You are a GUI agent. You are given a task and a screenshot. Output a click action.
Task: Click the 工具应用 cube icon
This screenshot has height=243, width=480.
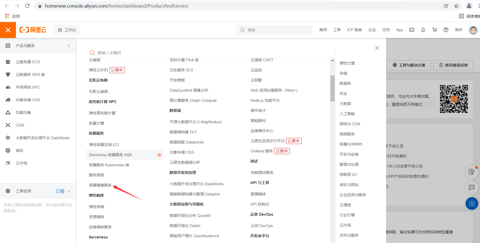8,191
